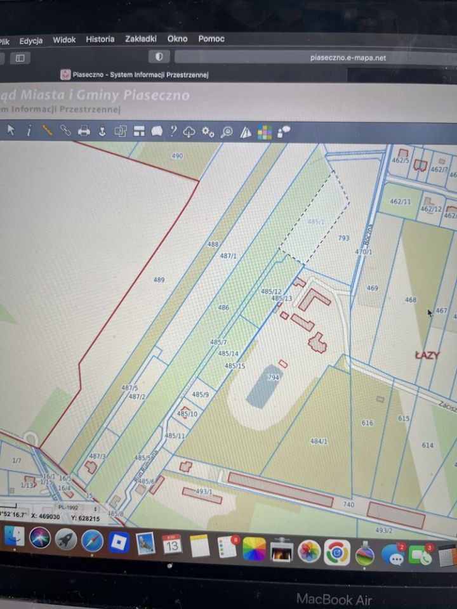Open the Zakładki menu
This screenshot has height=609, width=457.
tap(141, 39)
